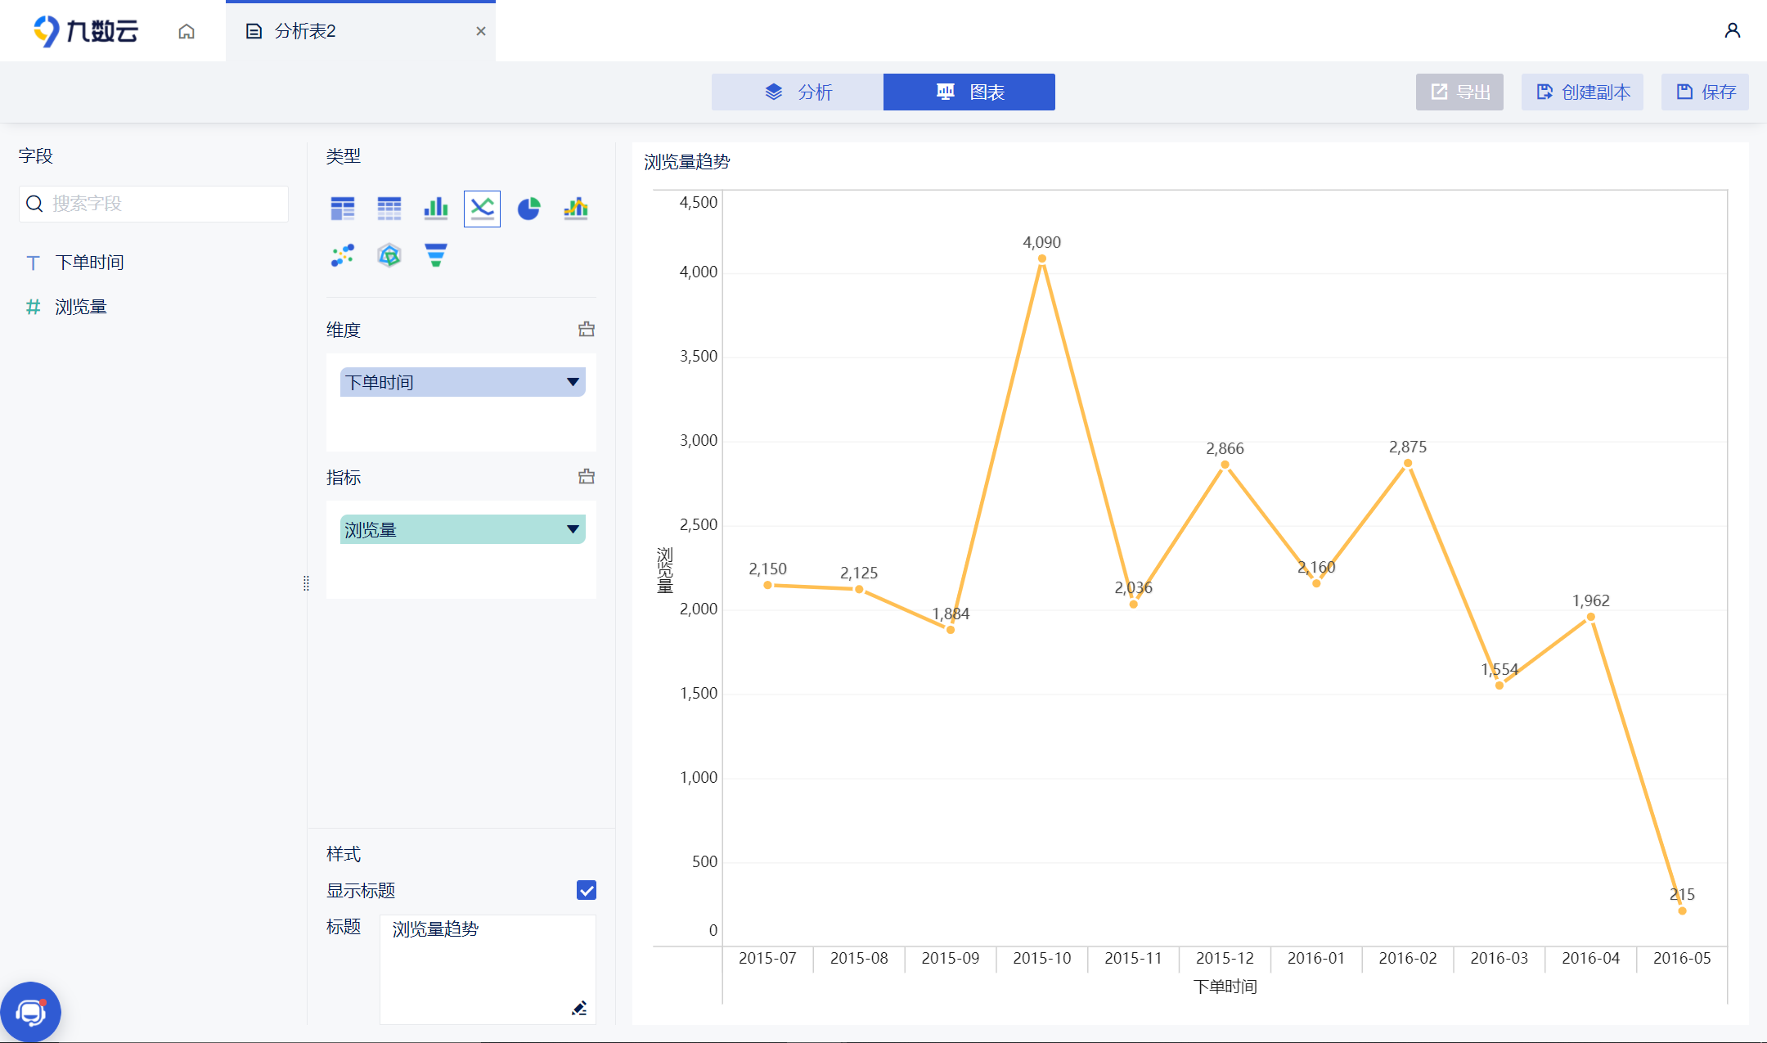Switch to the 分析 tab
Viewport: 1767px width, 1043px height.
[798, 92]
